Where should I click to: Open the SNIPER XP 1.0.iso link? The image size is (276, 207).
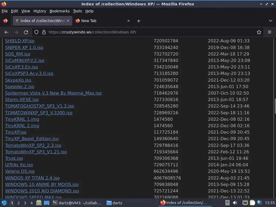pyautogui.click(x=24, y=47)
